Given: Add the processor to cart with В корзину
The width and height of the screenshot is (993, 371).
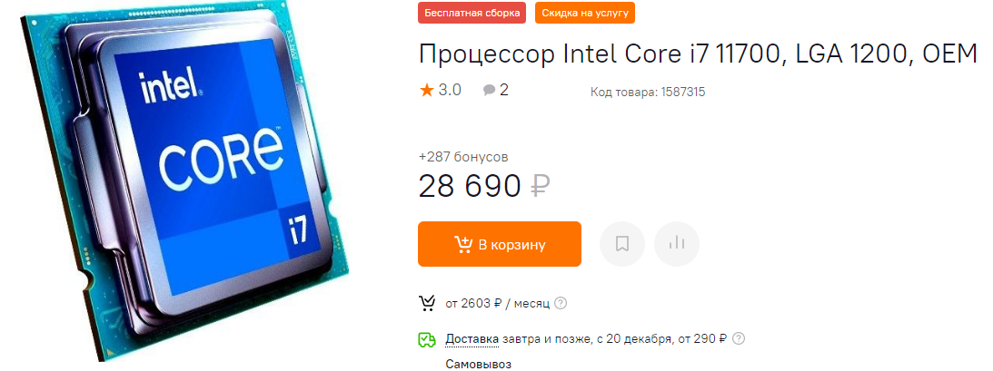Looking at the screenshot, I should 500,244.
